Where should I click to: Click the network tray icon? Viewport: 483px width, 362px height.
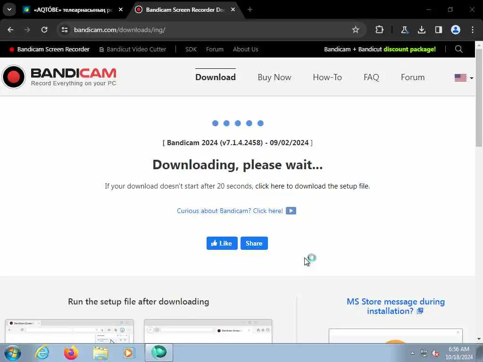(x=424, y=354)
